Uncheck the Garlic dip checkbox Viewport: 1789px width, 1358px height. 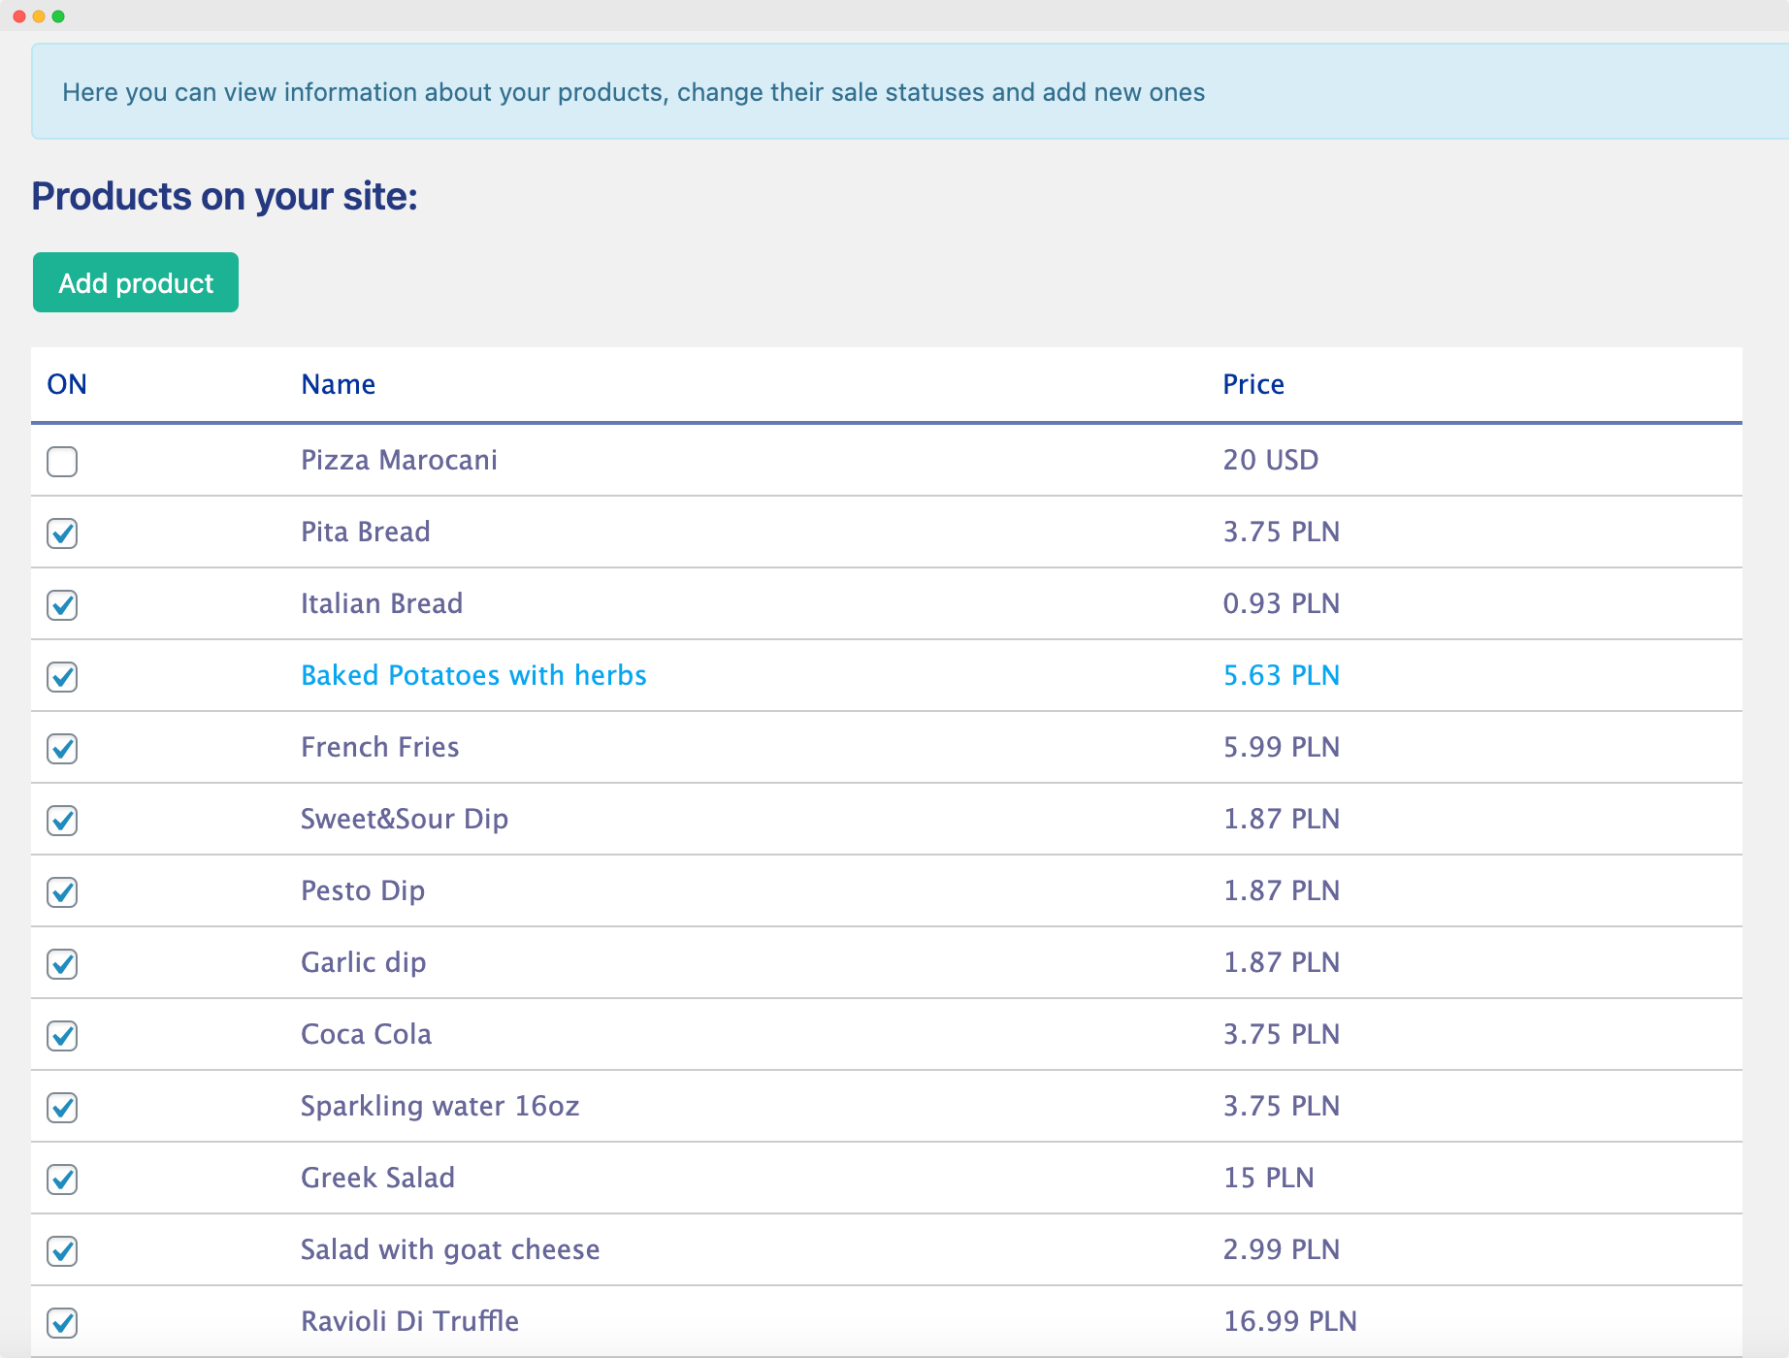coord(62,964)
